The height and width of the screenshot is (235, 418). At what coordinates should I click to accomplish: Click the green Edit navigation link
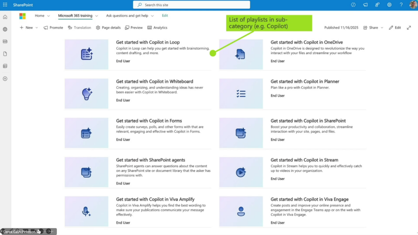pyautogui.click(x=165, y=15)
